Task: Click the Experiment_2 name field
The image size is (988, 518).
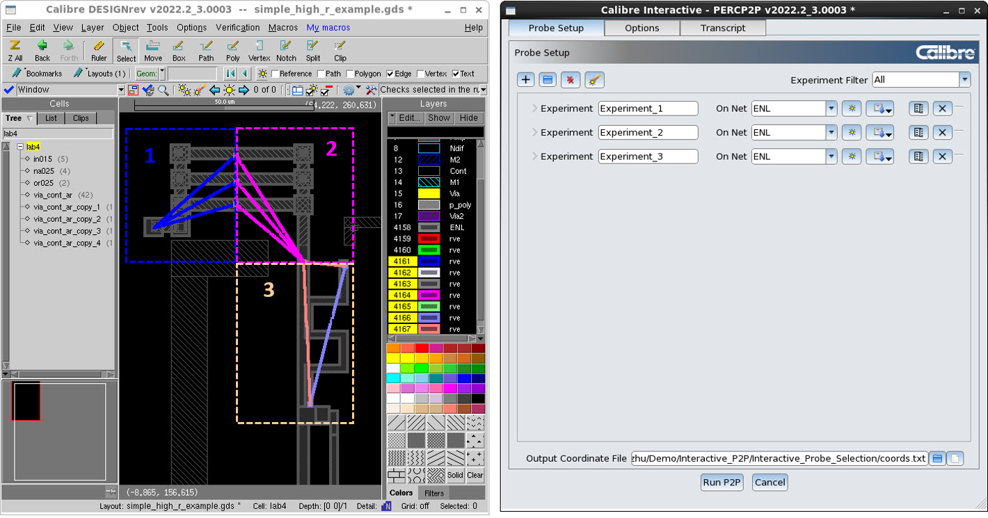Action: pos(648,132)
